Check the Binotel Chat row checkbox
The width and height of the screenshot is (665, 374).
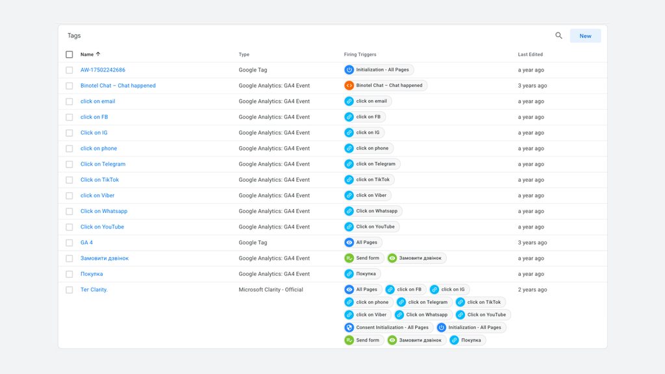(69, 86)
